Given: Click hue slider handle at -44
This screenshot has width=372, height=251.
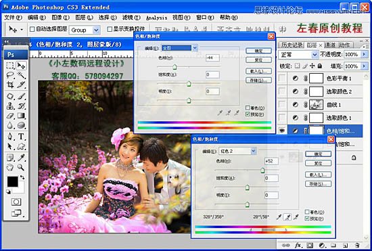Looking at the screenshot, I should 175,67.
